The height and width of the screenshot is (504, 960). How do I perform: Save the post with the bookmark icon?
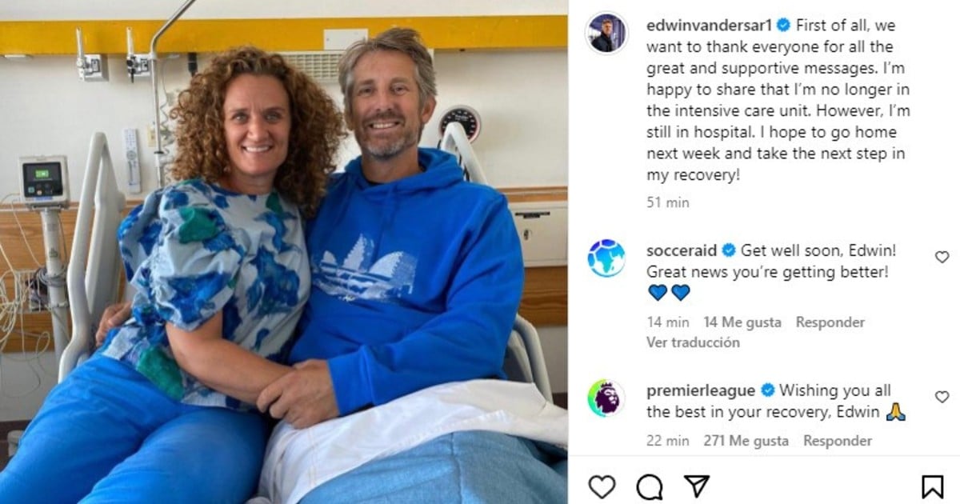pos(932,486)
